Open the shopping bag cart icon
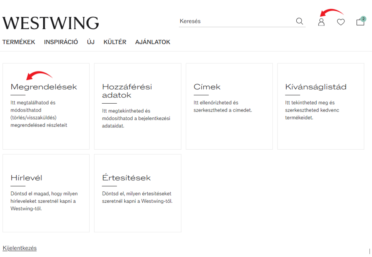The width and height of the screenshot is (372, 257). tap(360, 22)
